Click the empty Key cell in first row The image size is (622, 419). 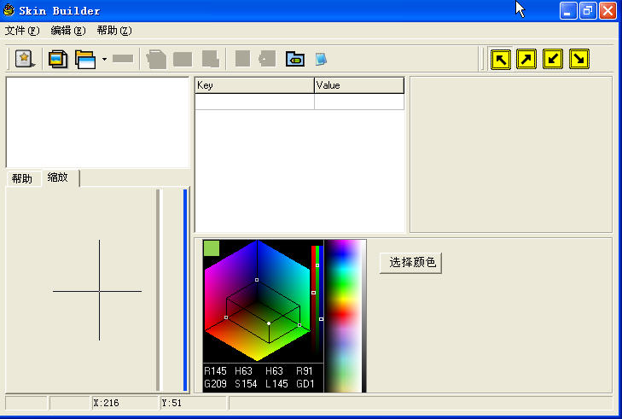pos(254,102)
